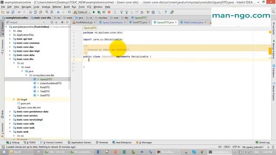Collapse the vn.myclass.core.dto package node
Viewport: 276px width, 155px height.
tap(26, 75)
